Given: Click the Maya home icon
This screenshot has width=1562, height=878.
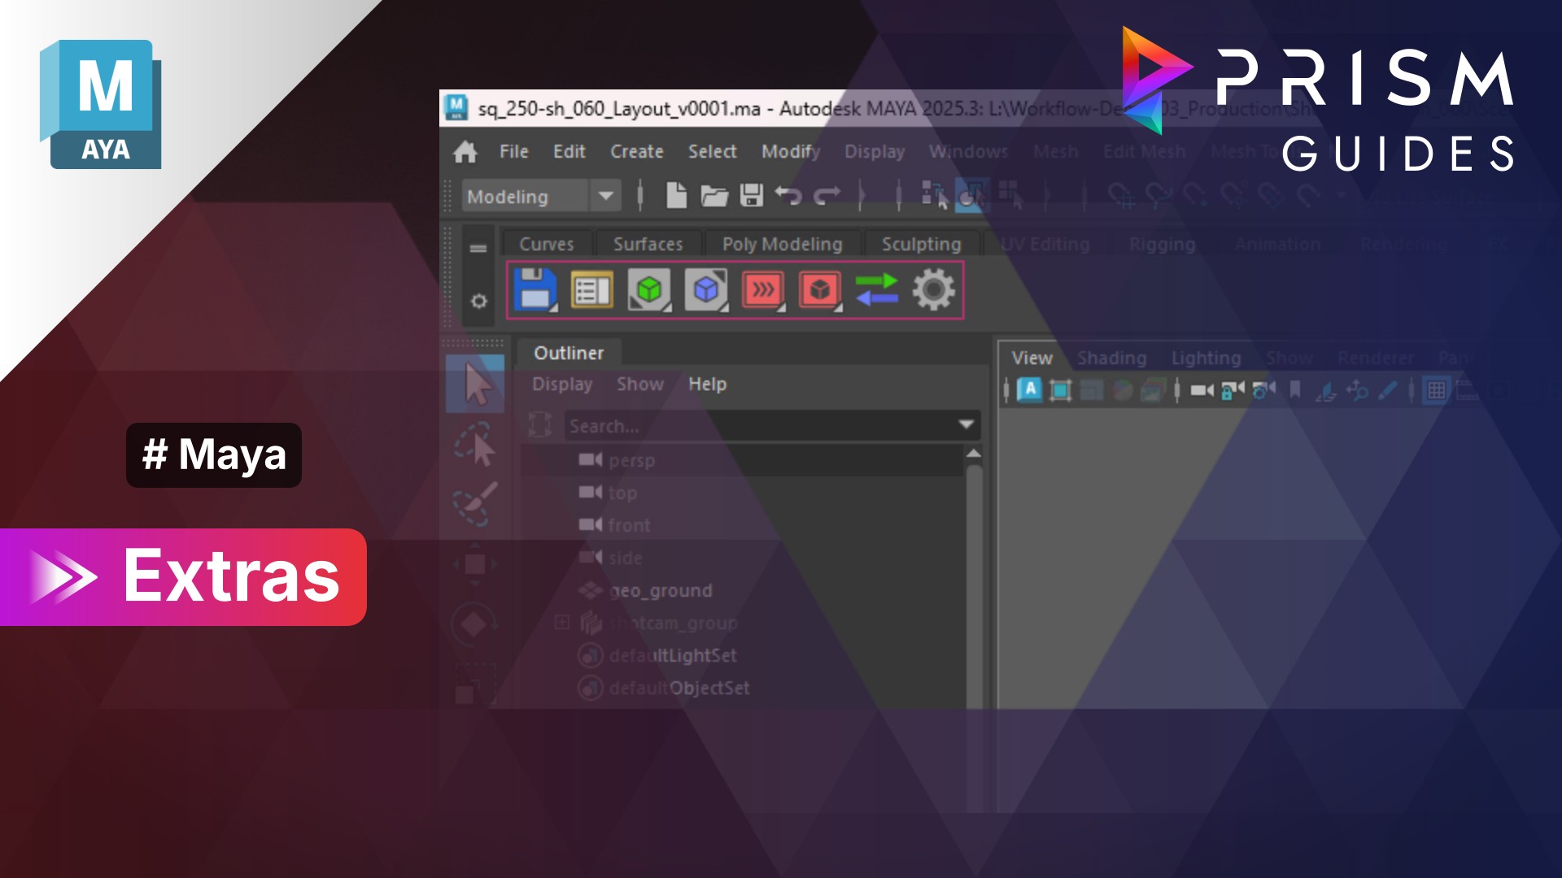Looking at the screenshot, I should [465, 152].
